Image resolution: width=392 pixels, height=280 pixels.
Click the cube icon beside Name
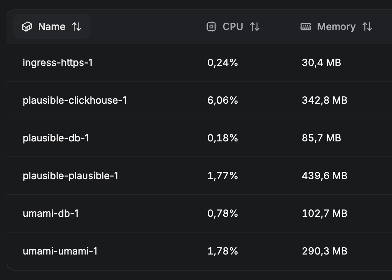click(x=27, y=27)
